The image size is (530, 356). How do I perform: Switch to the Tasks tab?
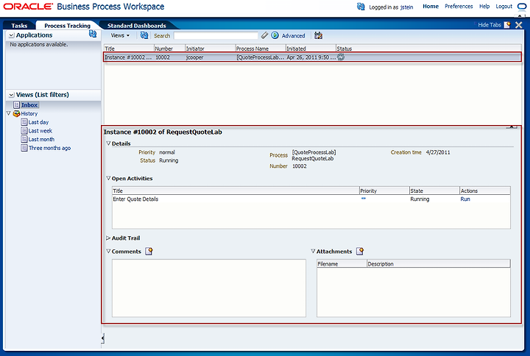pos(19,26)
